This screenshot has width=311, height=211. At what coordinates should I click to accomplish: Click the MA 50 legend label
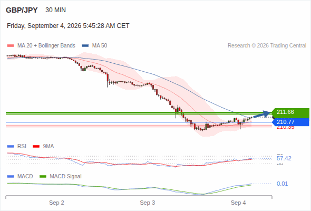(x=100, y=46)
